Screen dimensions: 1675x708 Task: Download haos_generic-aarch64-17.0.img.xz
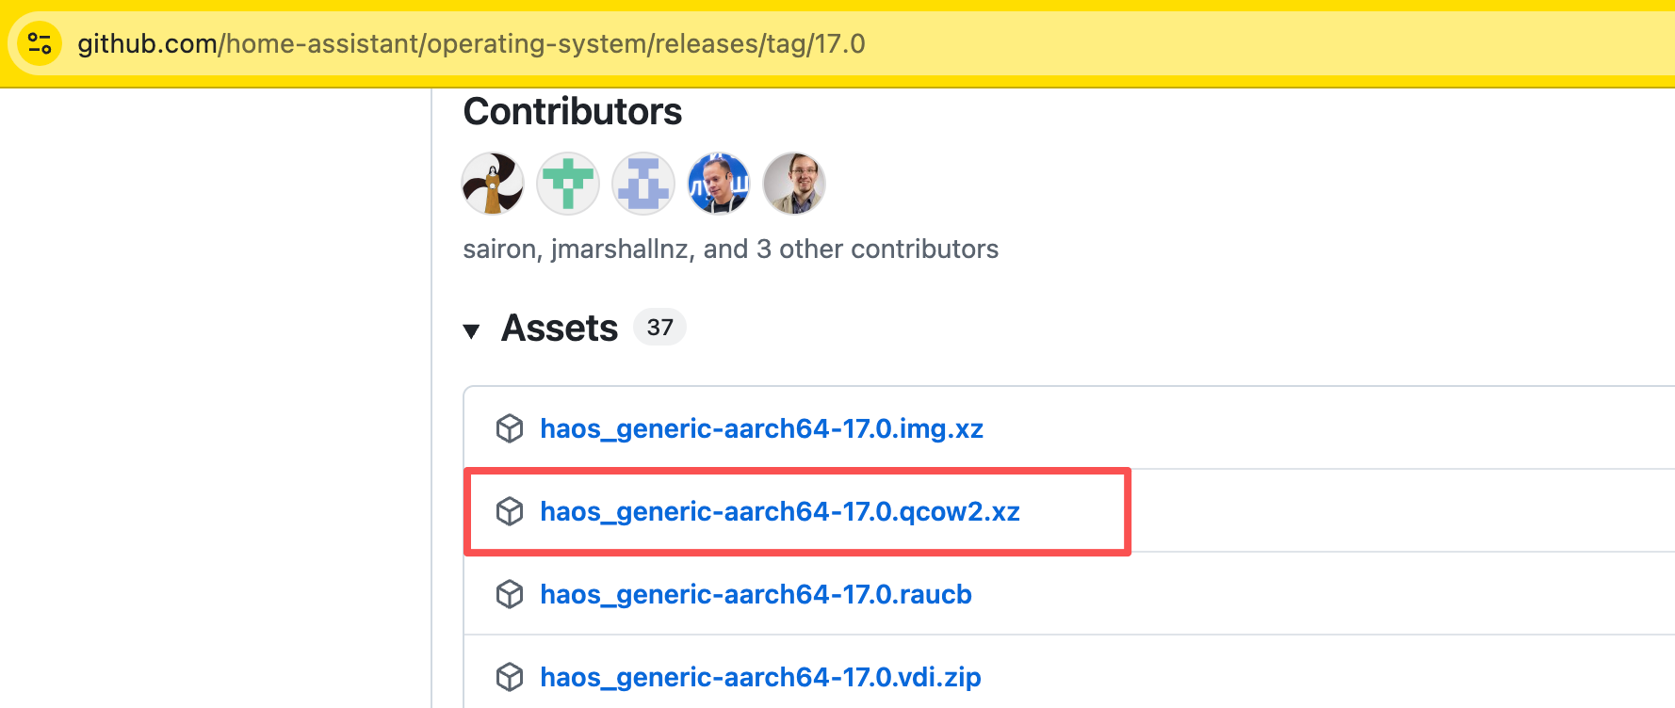click(761, 428)
